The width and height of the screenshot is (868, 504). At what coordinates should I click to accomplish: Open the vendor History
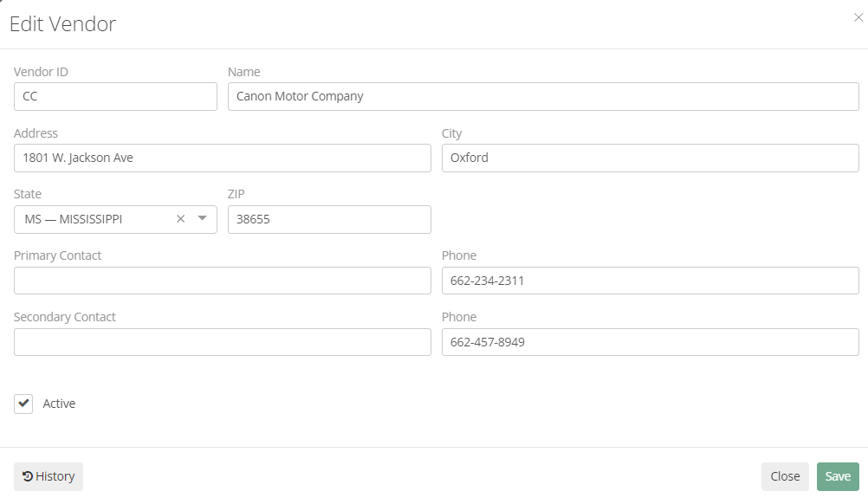pos(48,475)
